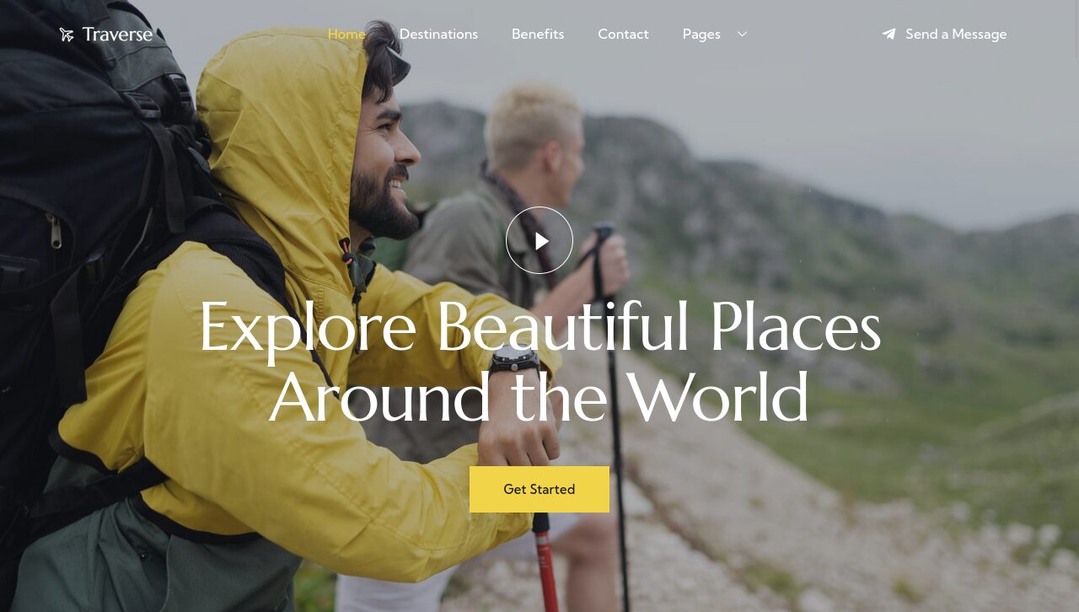This screenshot has width=1079, height=612.
Task: Select Contact in the navigation bar
Action: tap(623, 35)
